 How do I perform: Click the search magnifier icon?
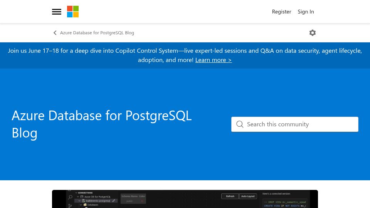click(240, 124)
